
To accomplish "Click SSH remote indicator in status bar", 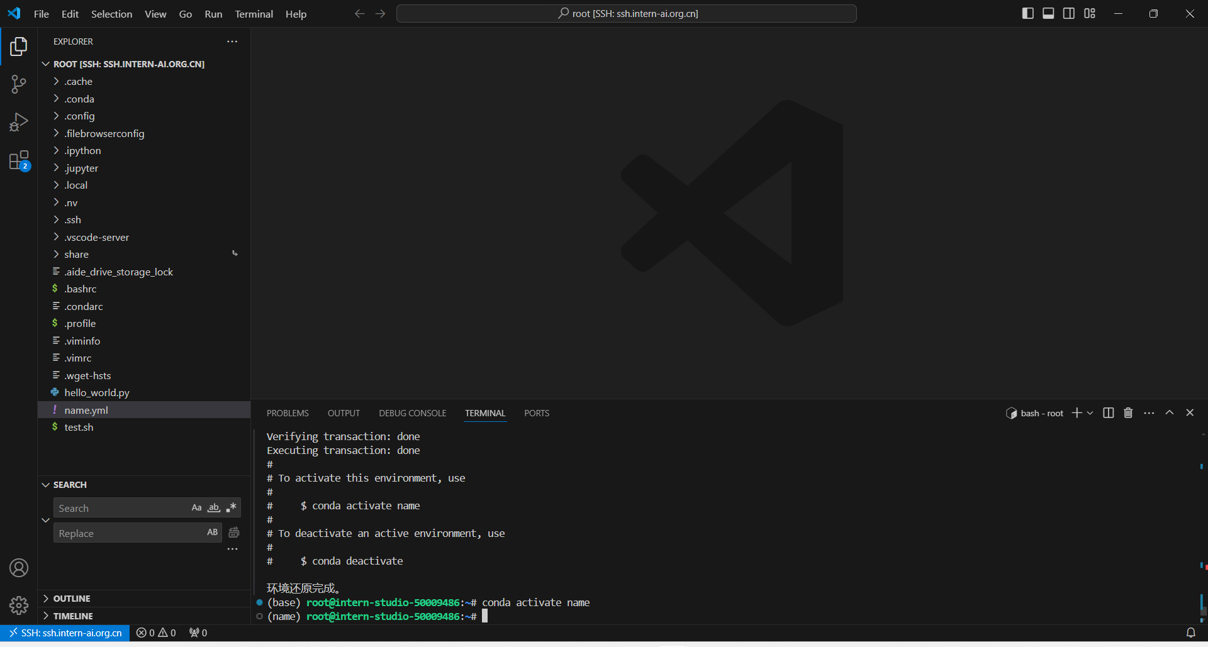I will click(x=65, y=633).
